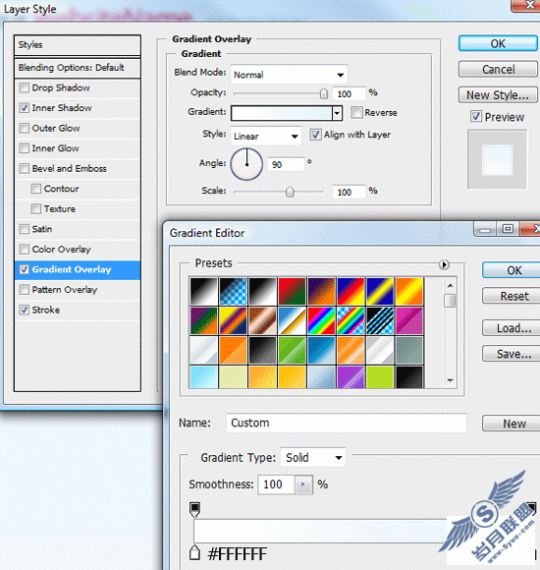Open the Bevel and Emboss settings row
This screenshot has height=570, width=540.
[x=78, y=168]
